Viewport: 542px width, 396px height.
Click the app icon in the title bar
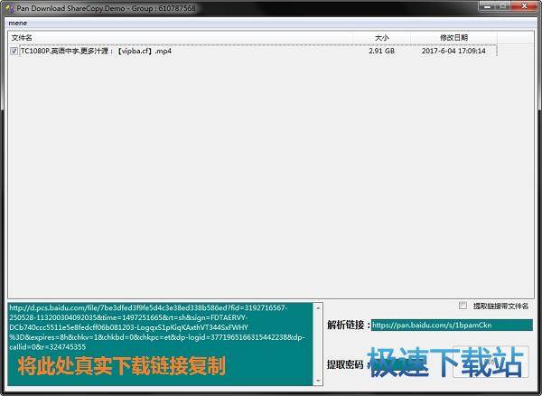coord(10,8)
